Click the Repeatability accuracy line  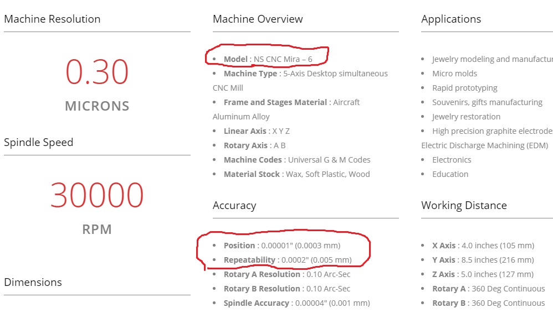tap(288, 260)
